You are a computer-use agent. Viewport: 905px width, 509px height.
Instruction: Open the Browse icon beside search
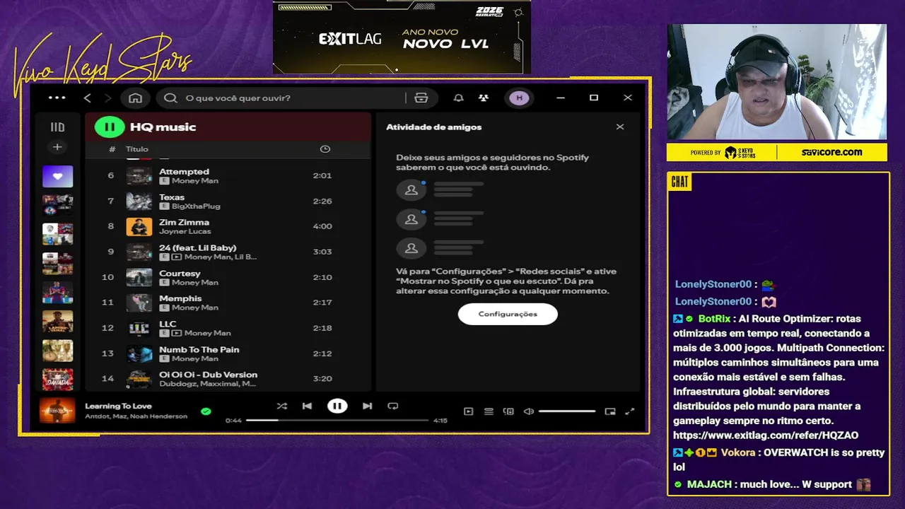(x=421, y=98)
